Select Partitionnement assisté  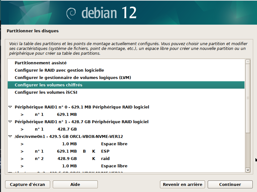[x=126, y=63]
